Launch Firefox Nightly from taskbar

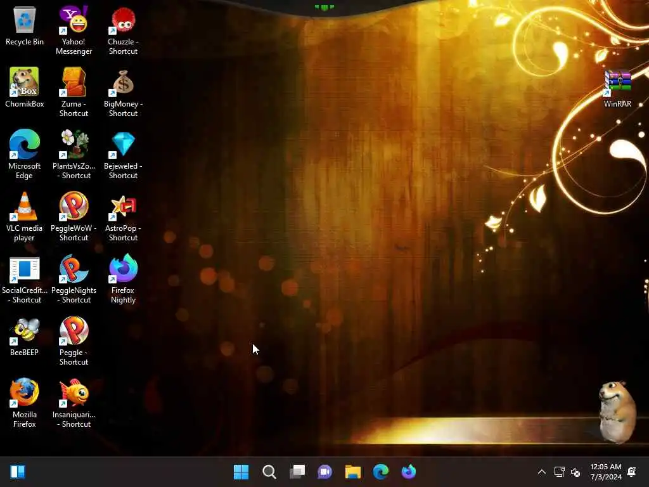point(409,472)
